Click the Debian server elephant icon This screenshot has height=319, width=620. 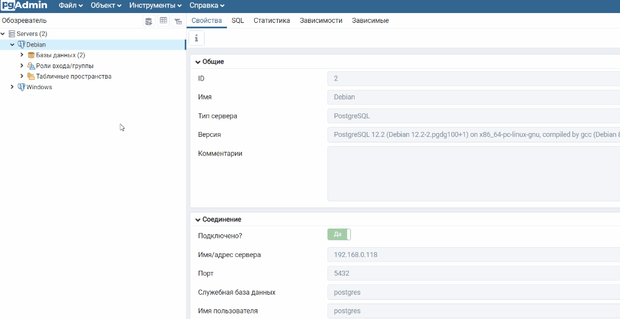coord(22,45)
